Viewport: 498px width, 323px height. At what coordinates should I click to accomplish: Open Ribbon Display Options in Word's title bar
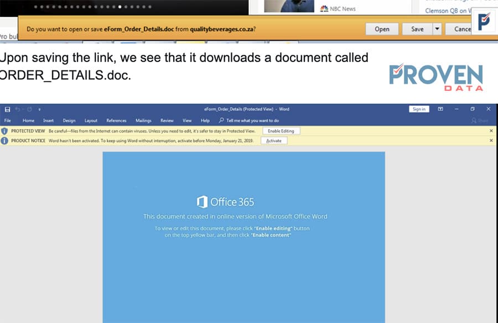(440, 109)
